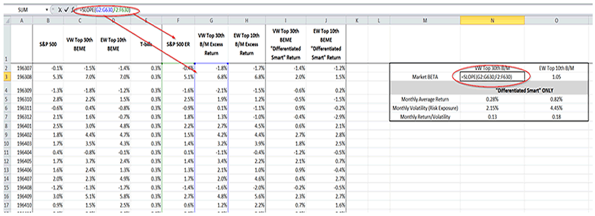
Task: Select column N header
Action: [492, 20]
